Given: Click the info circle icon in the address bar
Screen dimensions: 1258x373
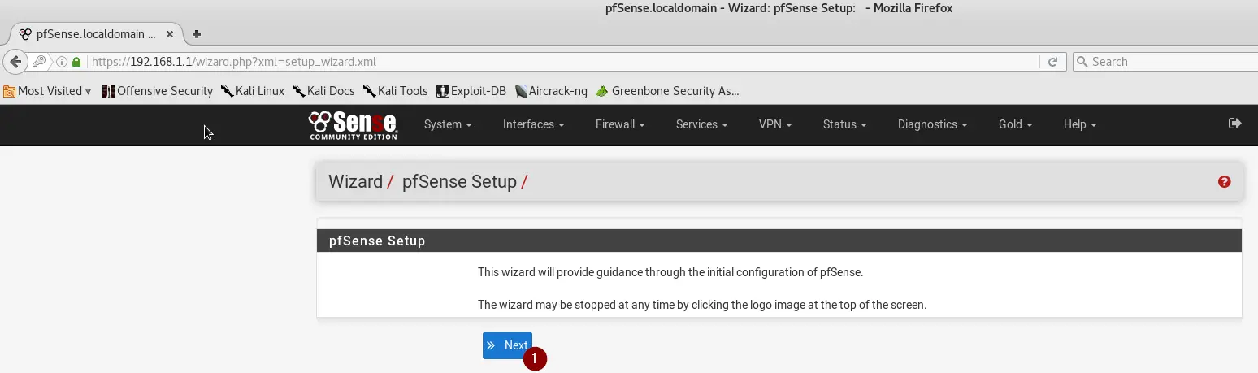Looking at the screenshot, I should [62, 62].
